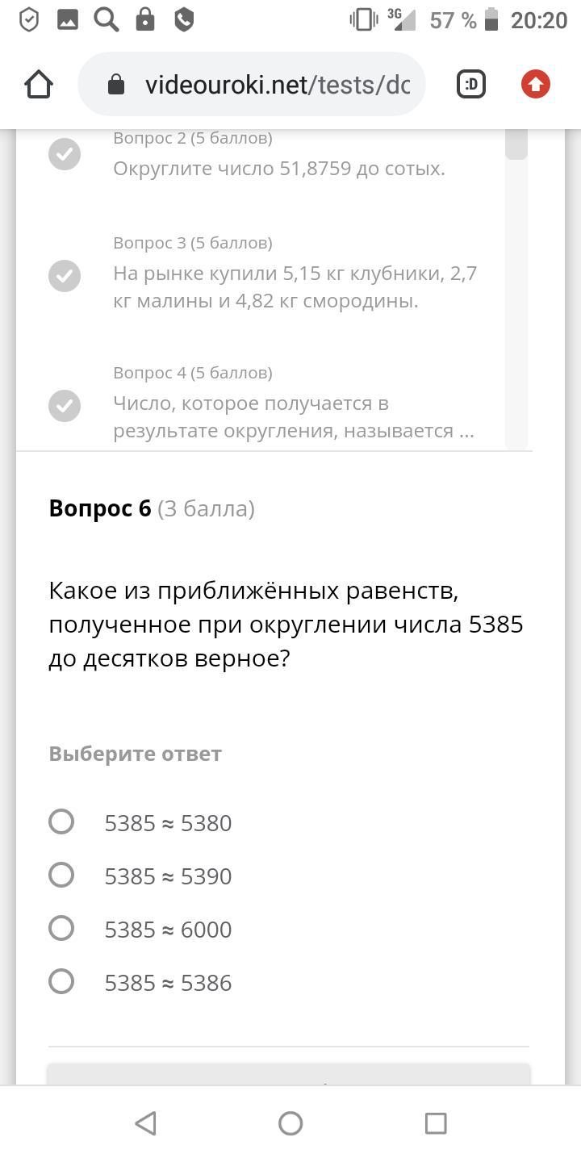Choose the 5385 ≈ 6000 option
This screenshot has height=1162, width=581.
click(x=61, y=928)
